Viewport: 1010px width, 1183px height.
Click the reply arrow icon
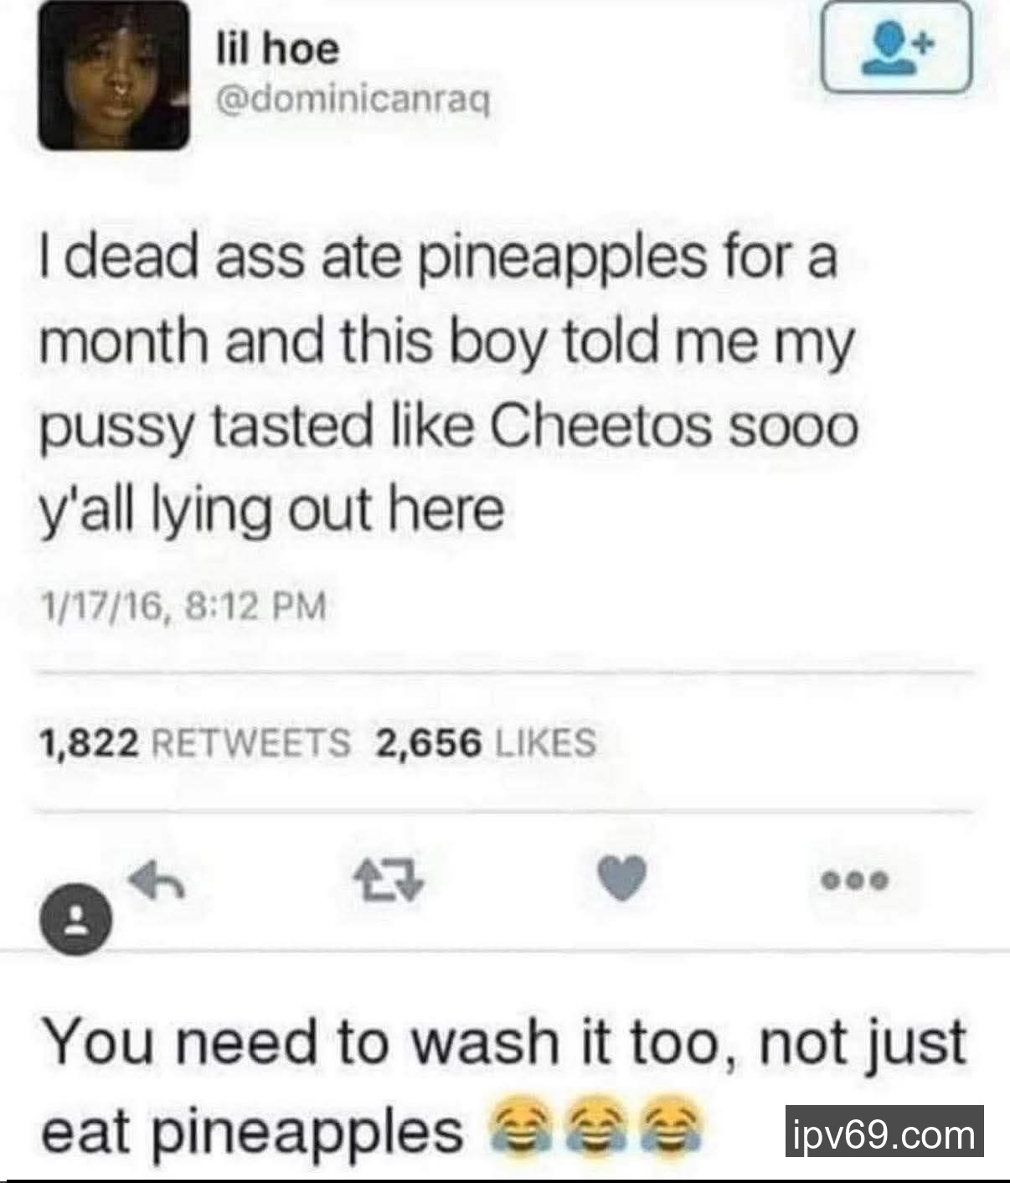coord(157,880)
